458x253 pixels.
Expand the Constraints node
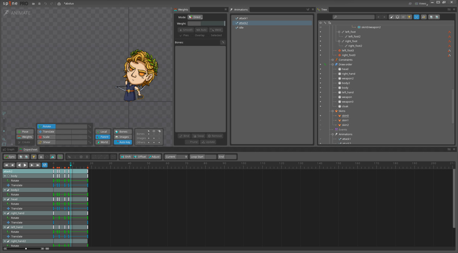pyautogui.click(x=332, y=60)
